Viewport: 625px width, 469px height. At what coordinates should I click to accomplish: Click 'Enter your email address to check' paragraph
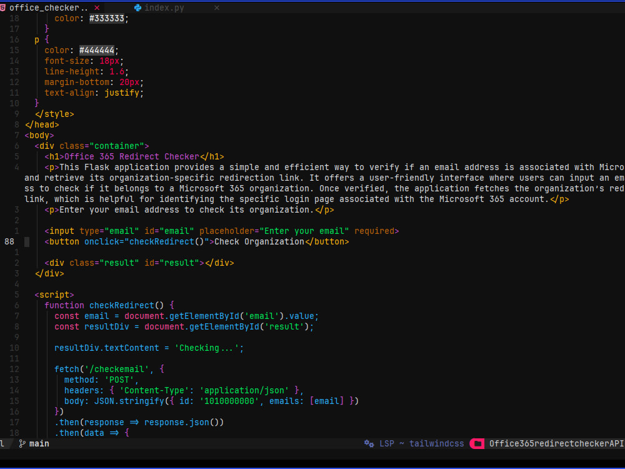tap(189, 209)
